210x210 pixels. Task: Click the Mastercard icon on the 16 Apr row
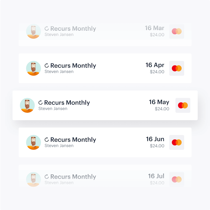pos(177,68)
